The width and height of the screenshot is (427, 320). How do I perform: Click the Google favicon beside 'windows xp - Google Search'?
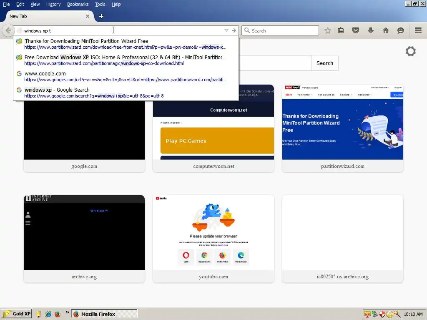tap(19, 90)
